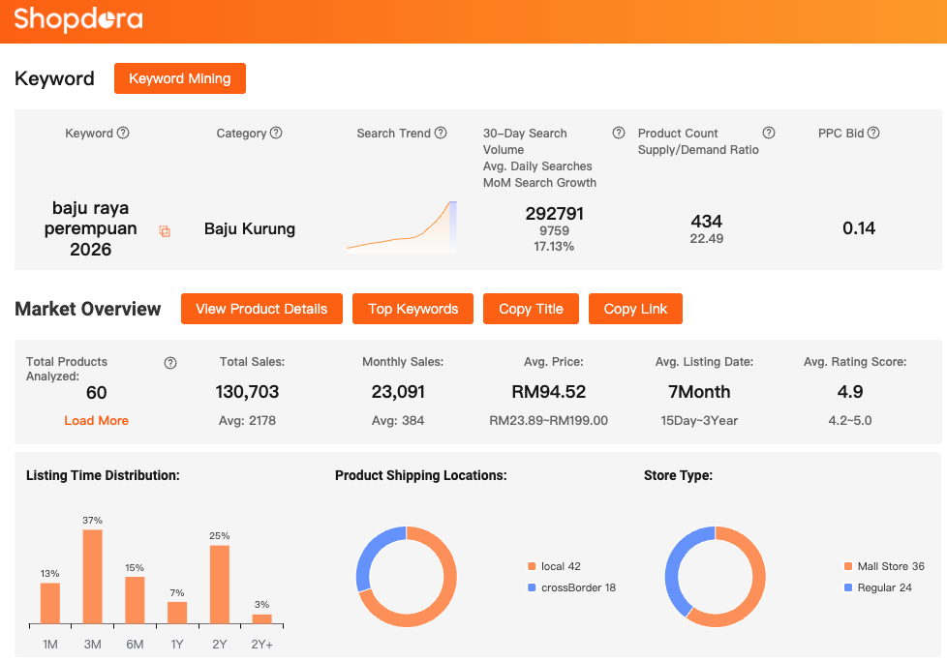Click help icon for Total Products Analyzed
947x662 pixels.
(x=170, y=363)
